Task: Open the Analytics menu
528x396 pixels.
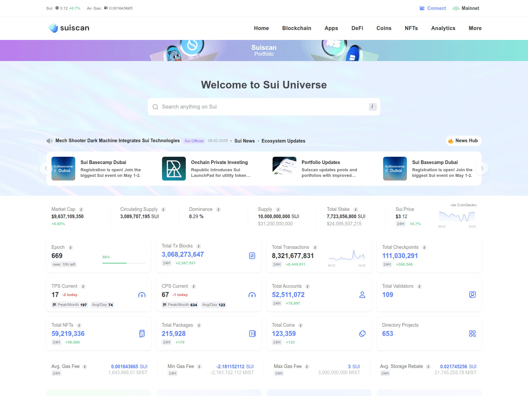Action: [443, 28]
